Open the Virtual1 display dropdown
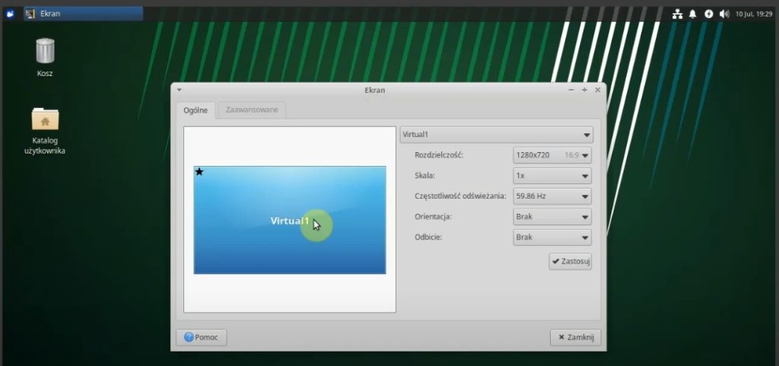This screenshot has height=366, width=779. coord(496,135)
